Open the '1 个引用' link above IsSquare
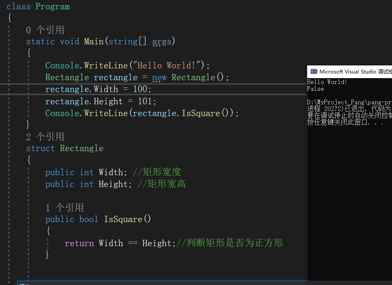392x285 pixels. click(x=64, y=207)
